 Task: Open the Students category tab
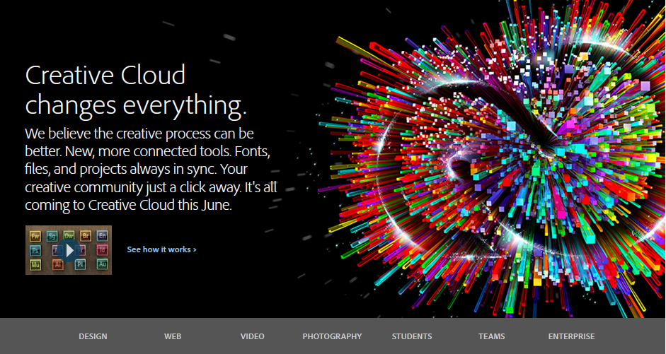pyautogui.click(x=412, y=336)
